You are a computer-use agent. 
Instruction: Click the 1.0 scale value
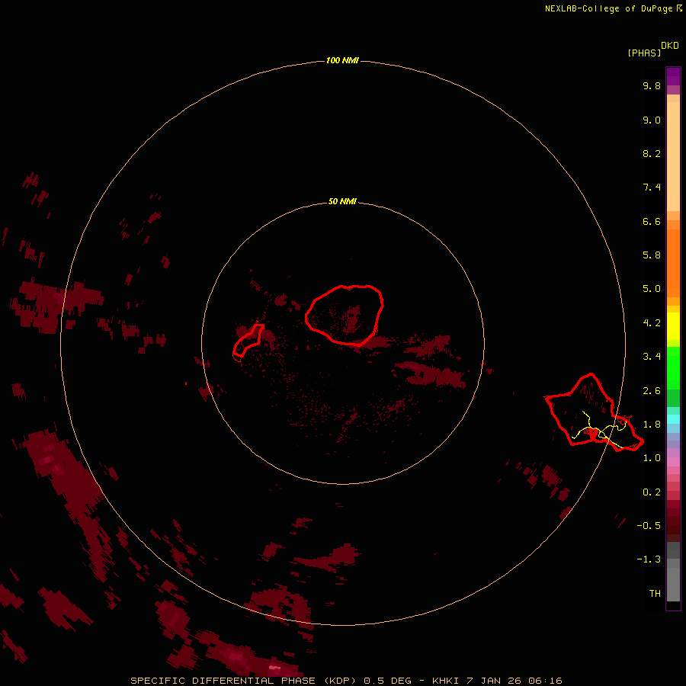[652, 458]
